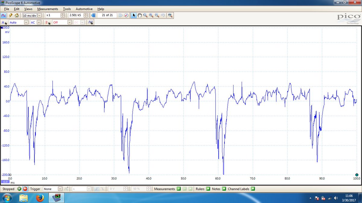Show hidden tray icons arrow
The width and height of the screenshot is (362, 203).
311,198
